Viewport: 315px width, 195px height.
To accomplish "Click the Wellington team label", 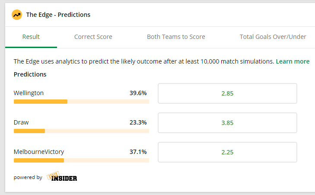I will 29,93.
